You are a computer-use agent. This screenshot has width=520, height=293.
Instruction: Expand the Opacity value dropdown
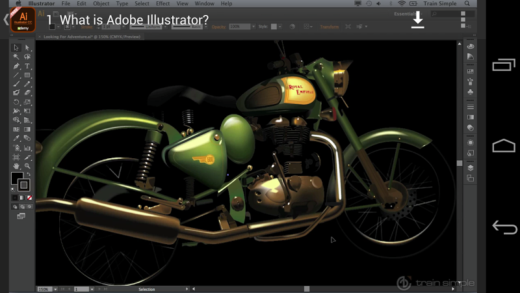[254, 27]
